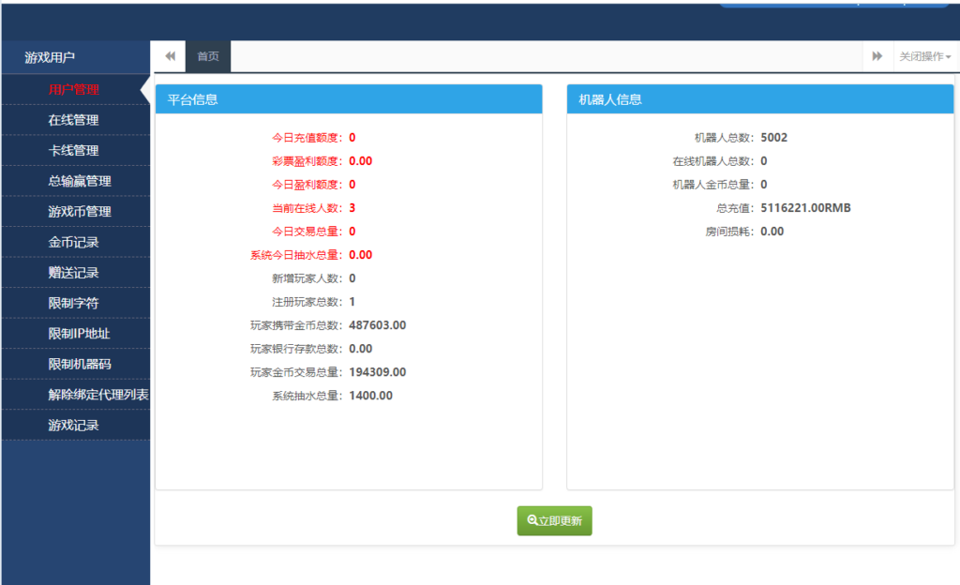Select 游戏记录 in the sidebar
The width and height of the screenshot is (960, 585).
(75, 425)
